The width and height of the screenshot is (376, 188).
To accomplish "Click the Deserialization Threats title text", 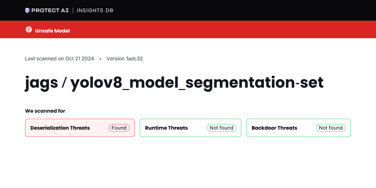I will point(60,128).
